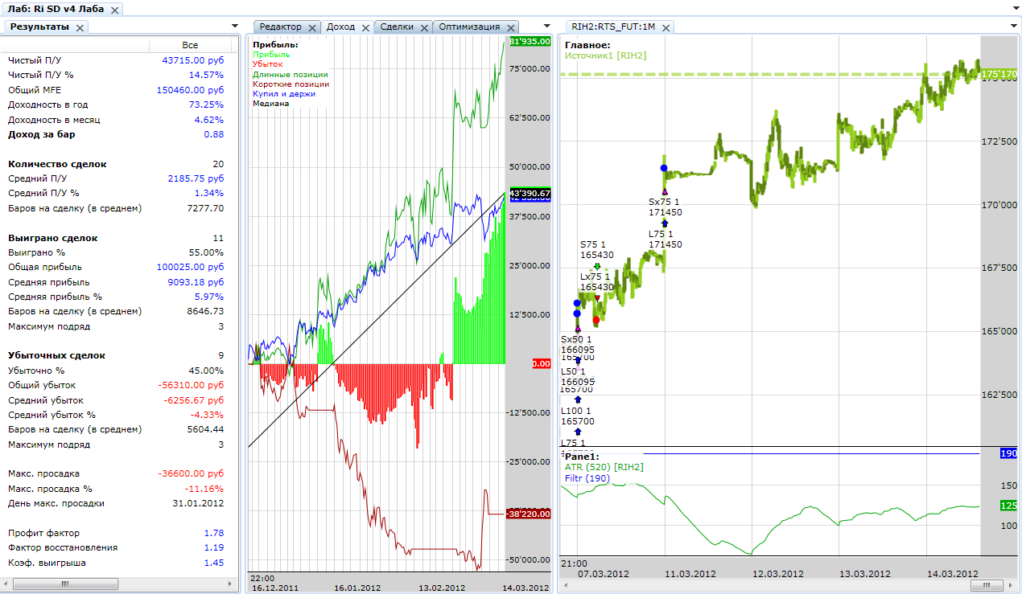This screenshot has width=1022, height=594.
Task: Click the right arrow of RIH2 chart scrollbar
Action: tap(1012, 587)
